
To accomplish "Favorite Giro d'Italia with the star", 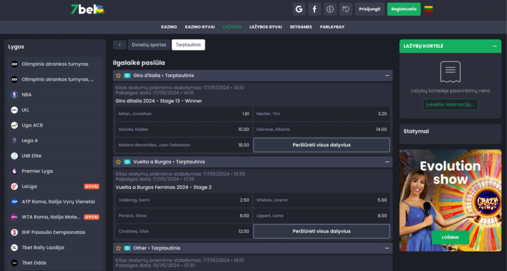I will coord(118,76).
